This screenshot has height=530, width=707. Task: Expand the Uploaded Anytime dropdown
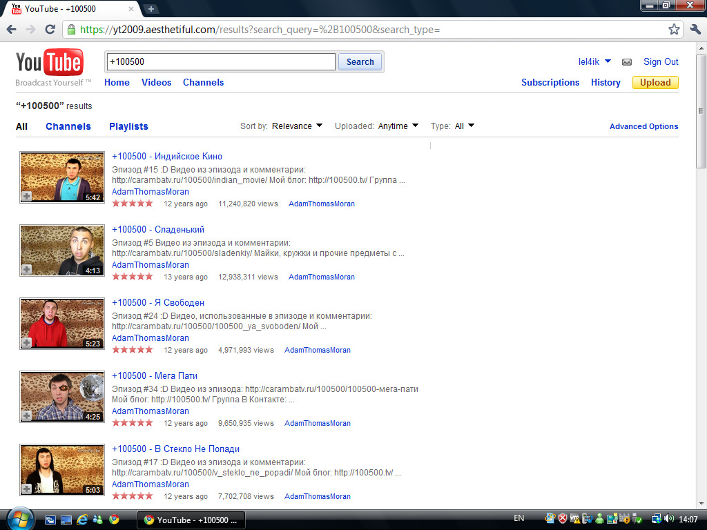click(x=398, y=126)
